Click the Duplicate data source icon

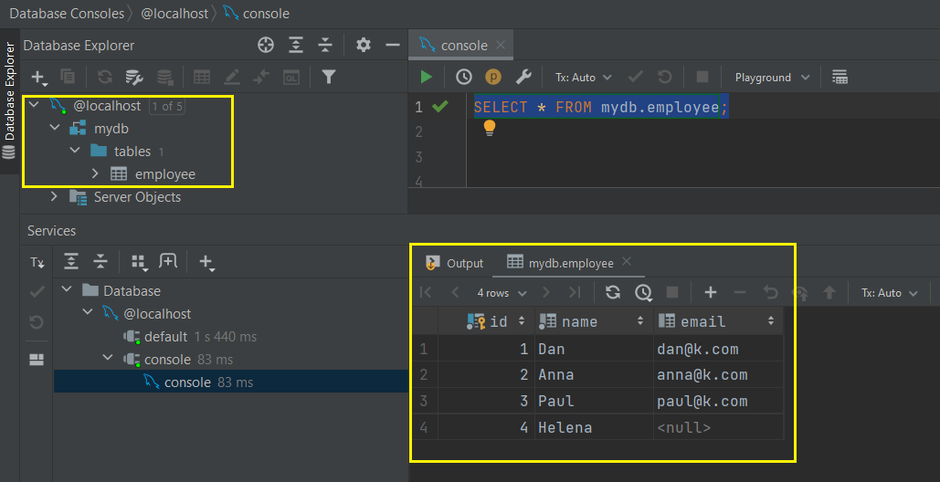(x=69, y=77)
